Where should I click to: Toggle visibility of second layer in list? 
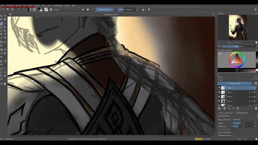(219, 92)
